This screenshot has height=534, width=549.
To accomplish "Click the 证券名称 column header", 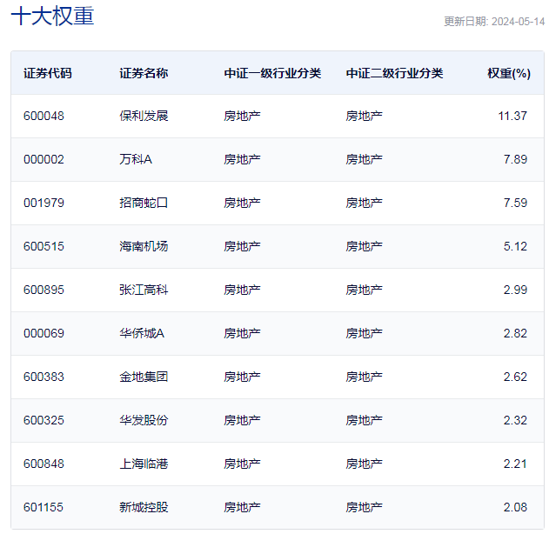I will click(144, 73).
